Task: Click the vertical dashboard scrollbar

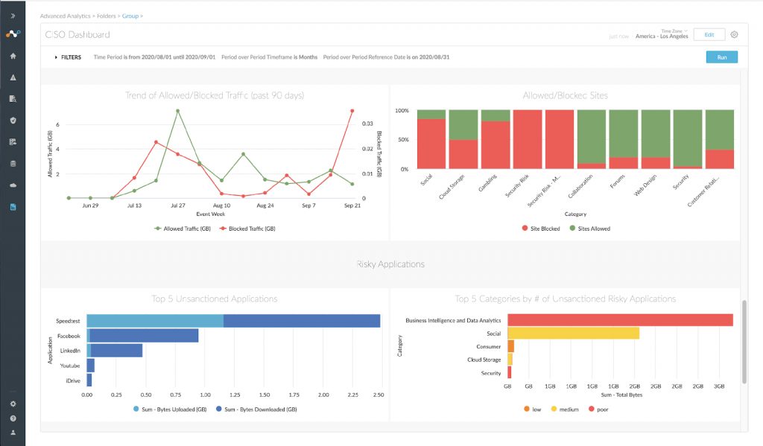Action: coord(744,342)
